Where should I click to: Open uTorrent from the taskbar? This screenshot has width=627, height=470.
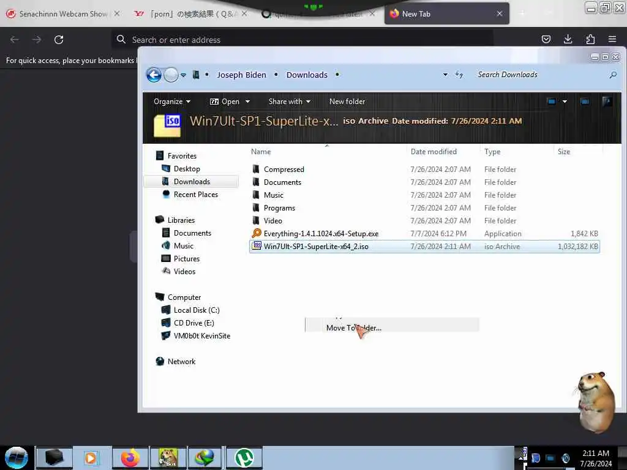[x=244, y=458]
